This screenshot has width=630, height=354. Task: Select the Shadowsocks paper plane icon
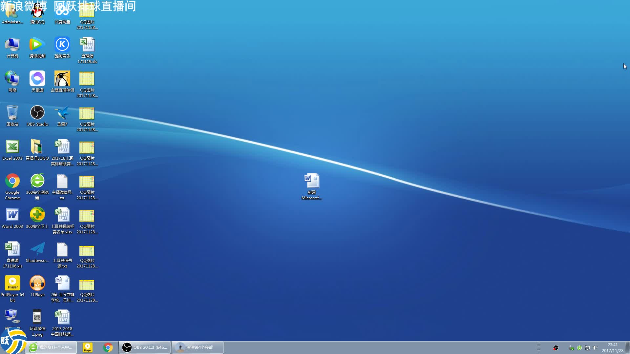click(x=37, y=249)
